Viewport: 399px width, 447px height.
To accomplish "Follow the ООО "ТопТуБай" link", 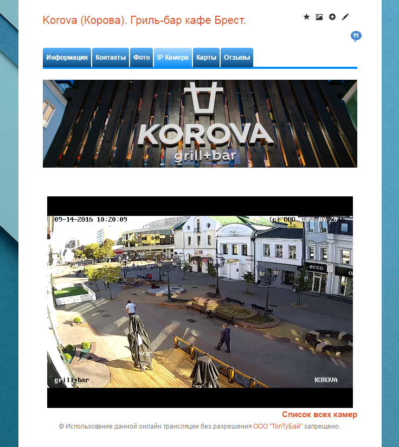I will [278, 426].
